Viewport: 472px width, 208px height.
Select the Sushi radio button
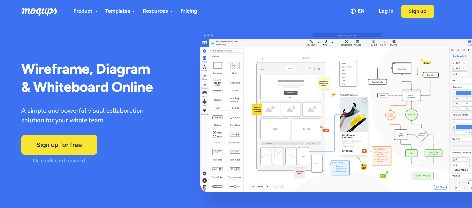(x=215, y=137)
